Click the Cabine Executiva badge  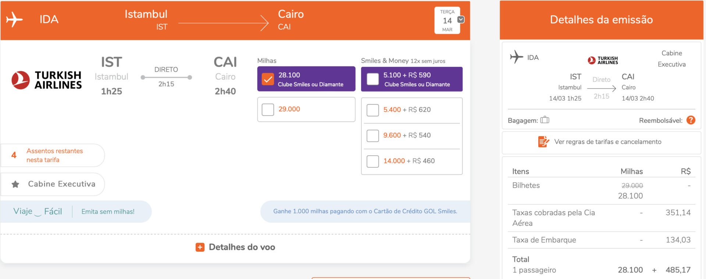(x=53, y=184)
